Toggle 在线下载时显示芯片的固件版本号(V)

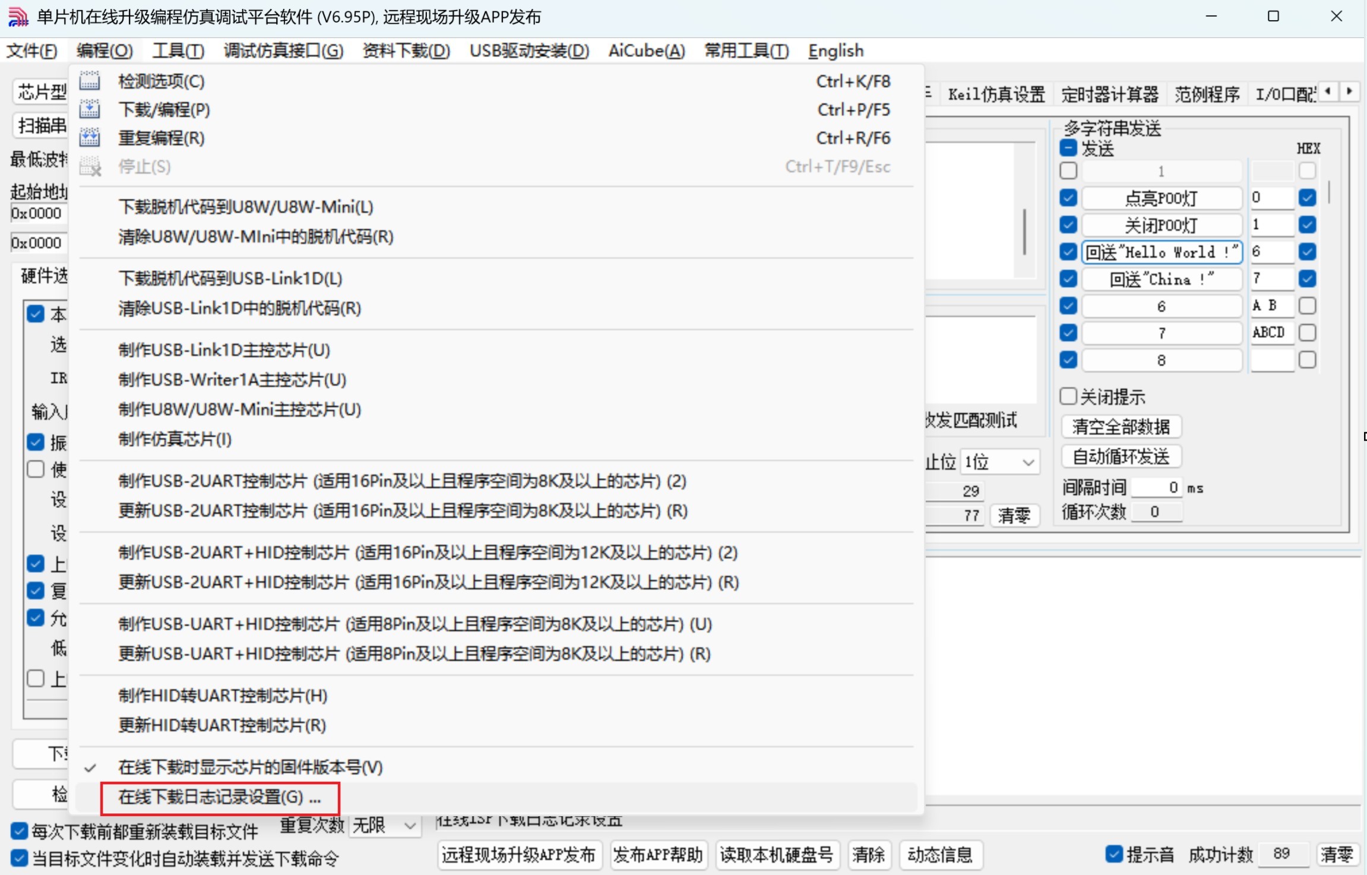(496, 767)
